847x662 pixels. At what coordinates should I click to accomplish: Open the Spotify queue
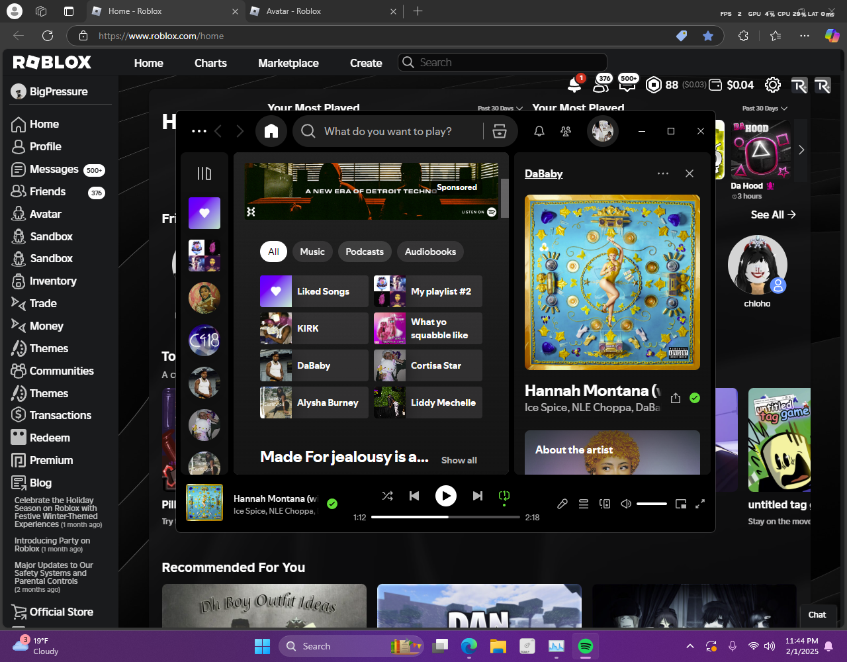pyautogui.click(x=584, y=504)
